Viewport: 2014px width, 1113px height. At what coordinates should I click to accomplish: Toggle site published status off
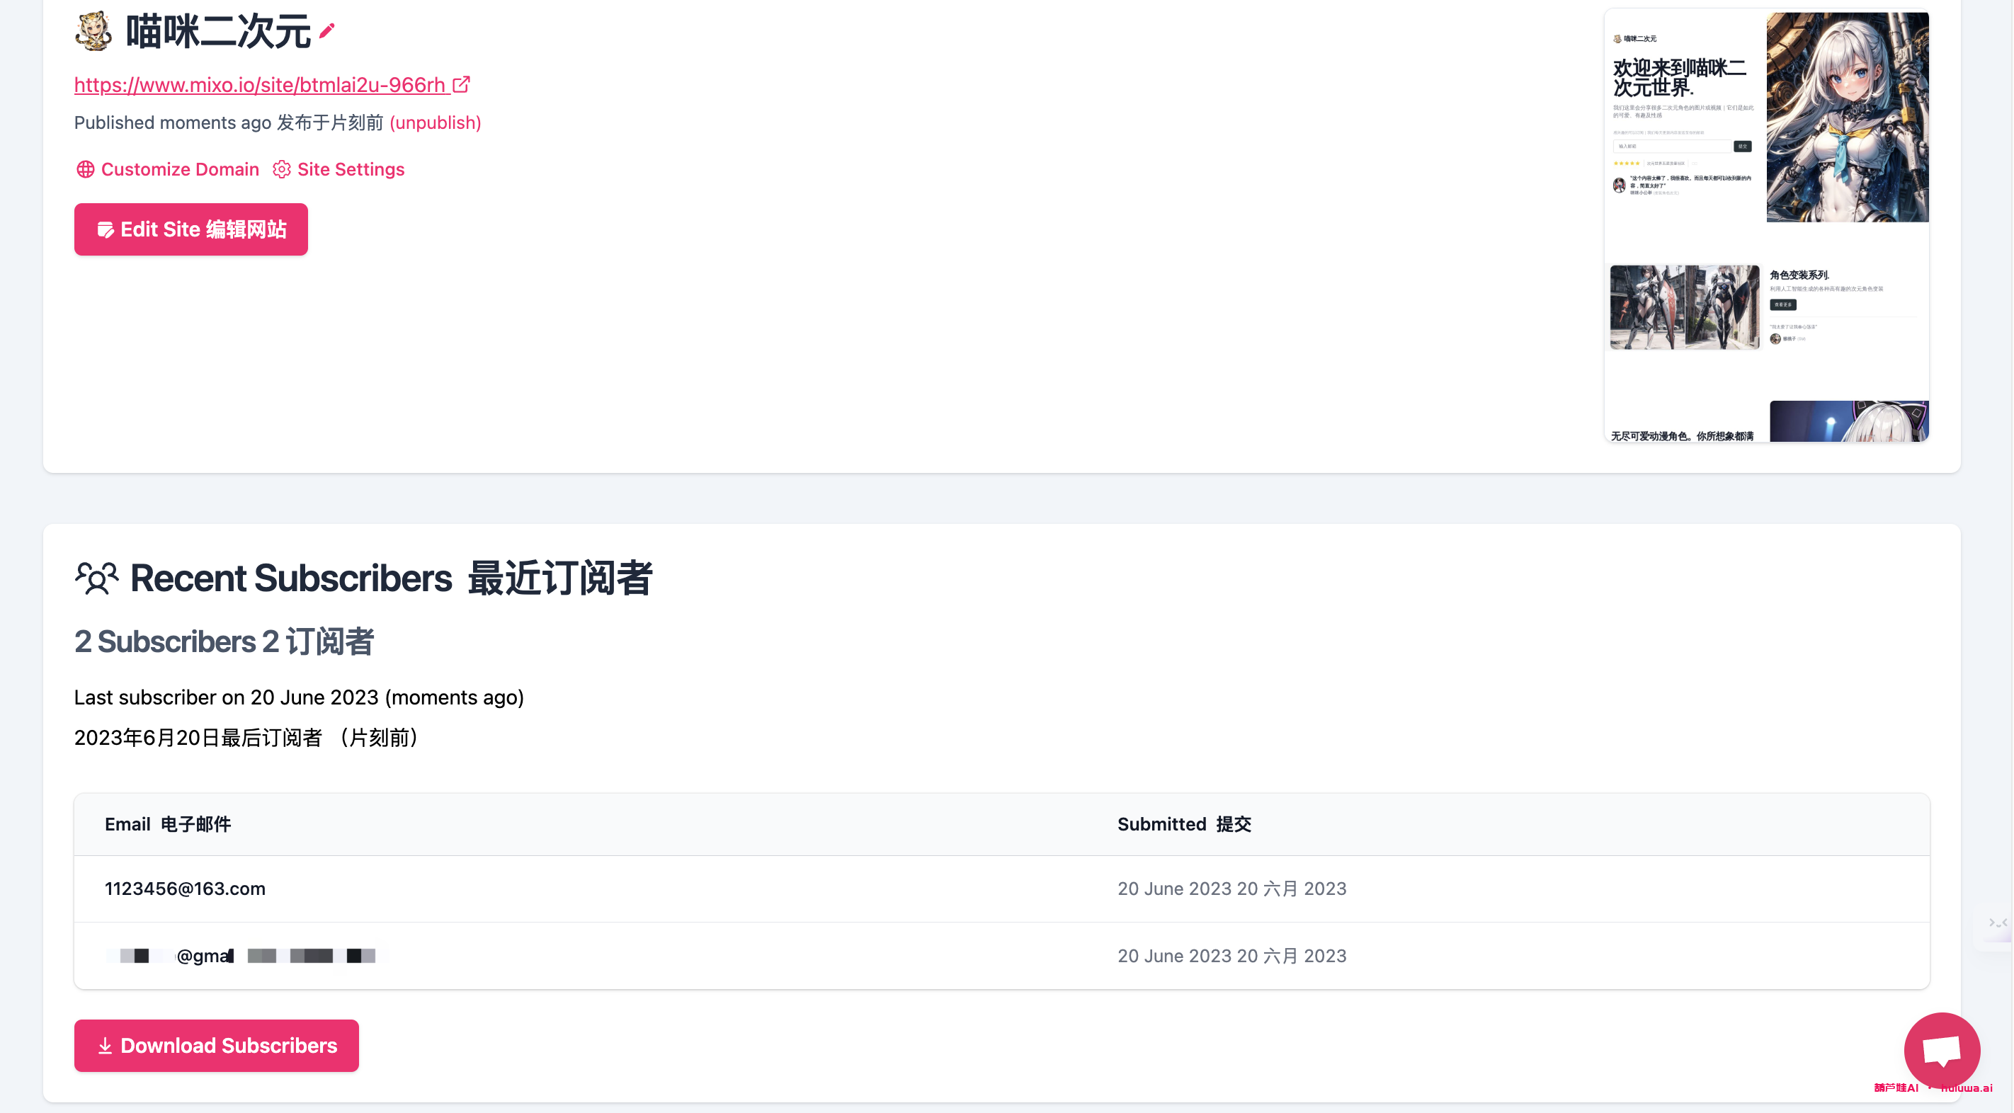(433, 122)
